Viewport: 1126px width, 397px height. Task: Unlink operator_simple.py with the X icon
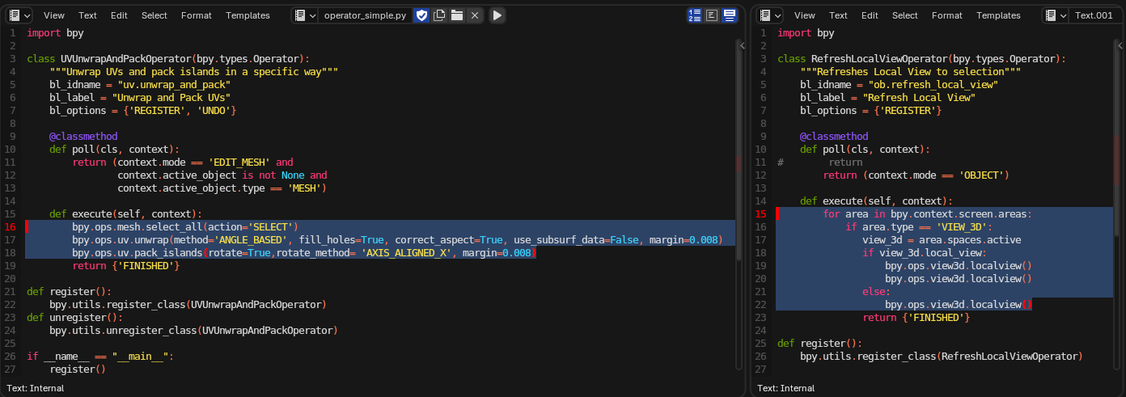tap(475, 15)
